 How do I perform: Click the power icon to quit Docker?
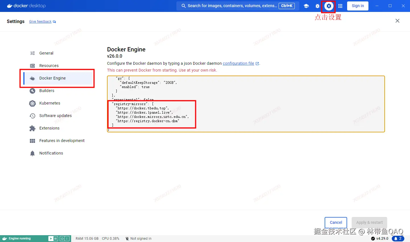point(62,239)
